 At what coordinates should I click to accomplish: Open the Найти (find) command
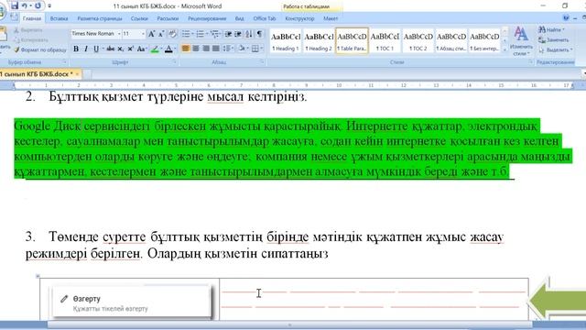551,29
